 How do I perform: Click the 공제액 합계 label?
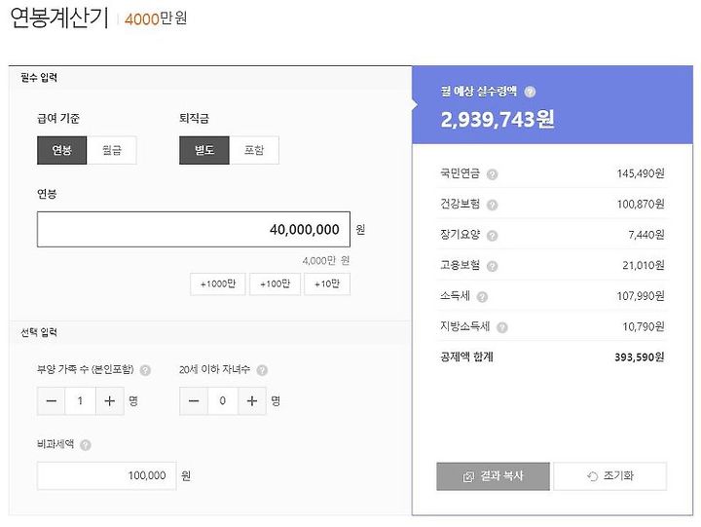(x=466, y=357)
